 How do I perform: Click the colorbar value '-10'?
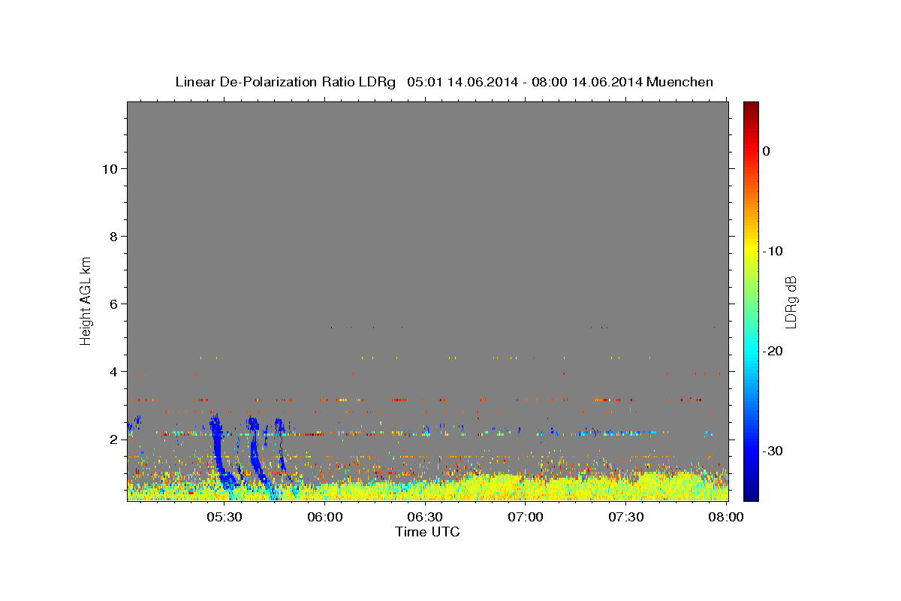click(773, 251)
